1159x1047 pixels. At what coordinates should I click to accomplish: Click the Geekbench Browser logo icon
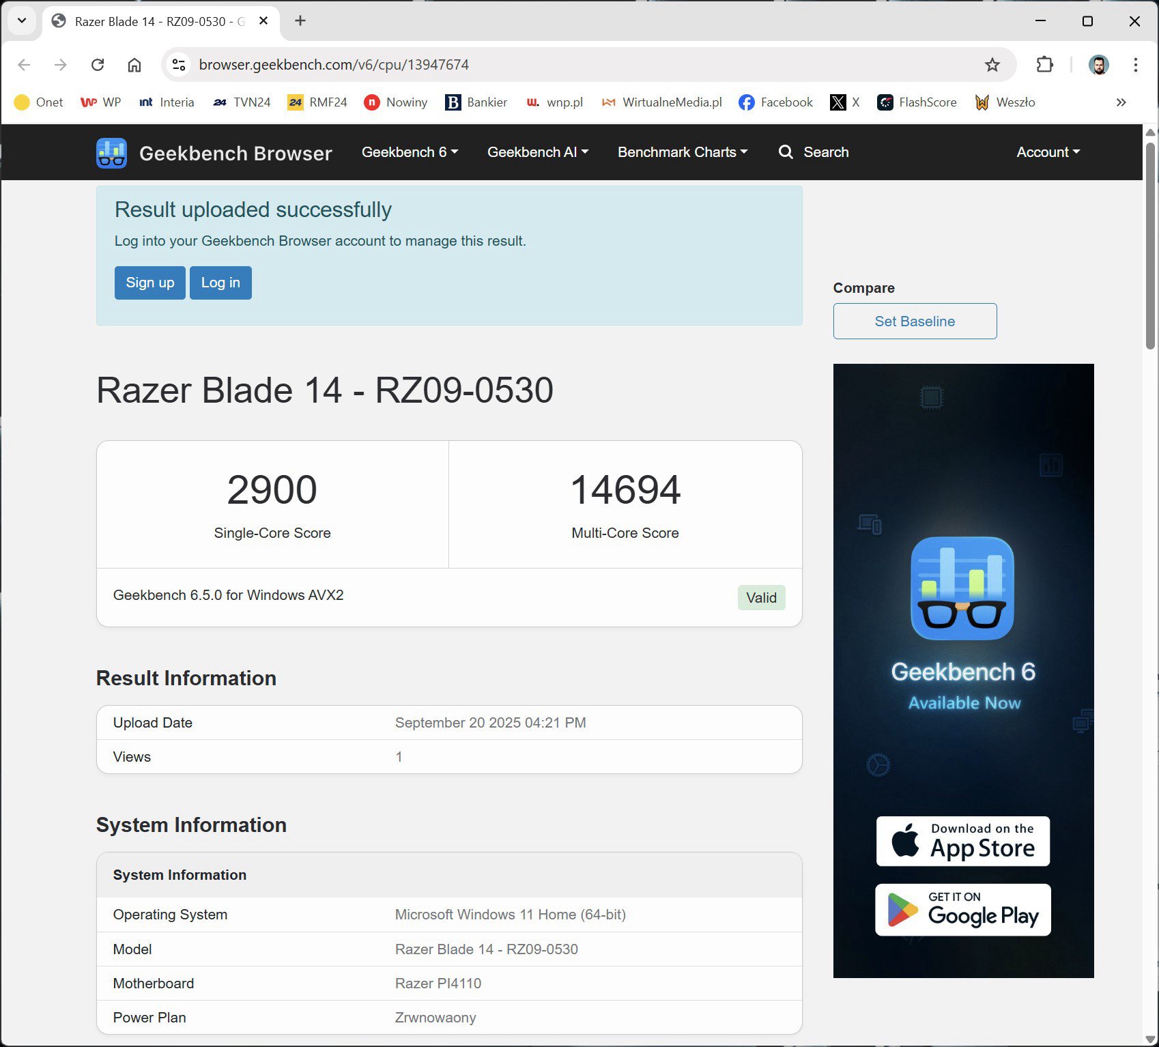[111, 153]
